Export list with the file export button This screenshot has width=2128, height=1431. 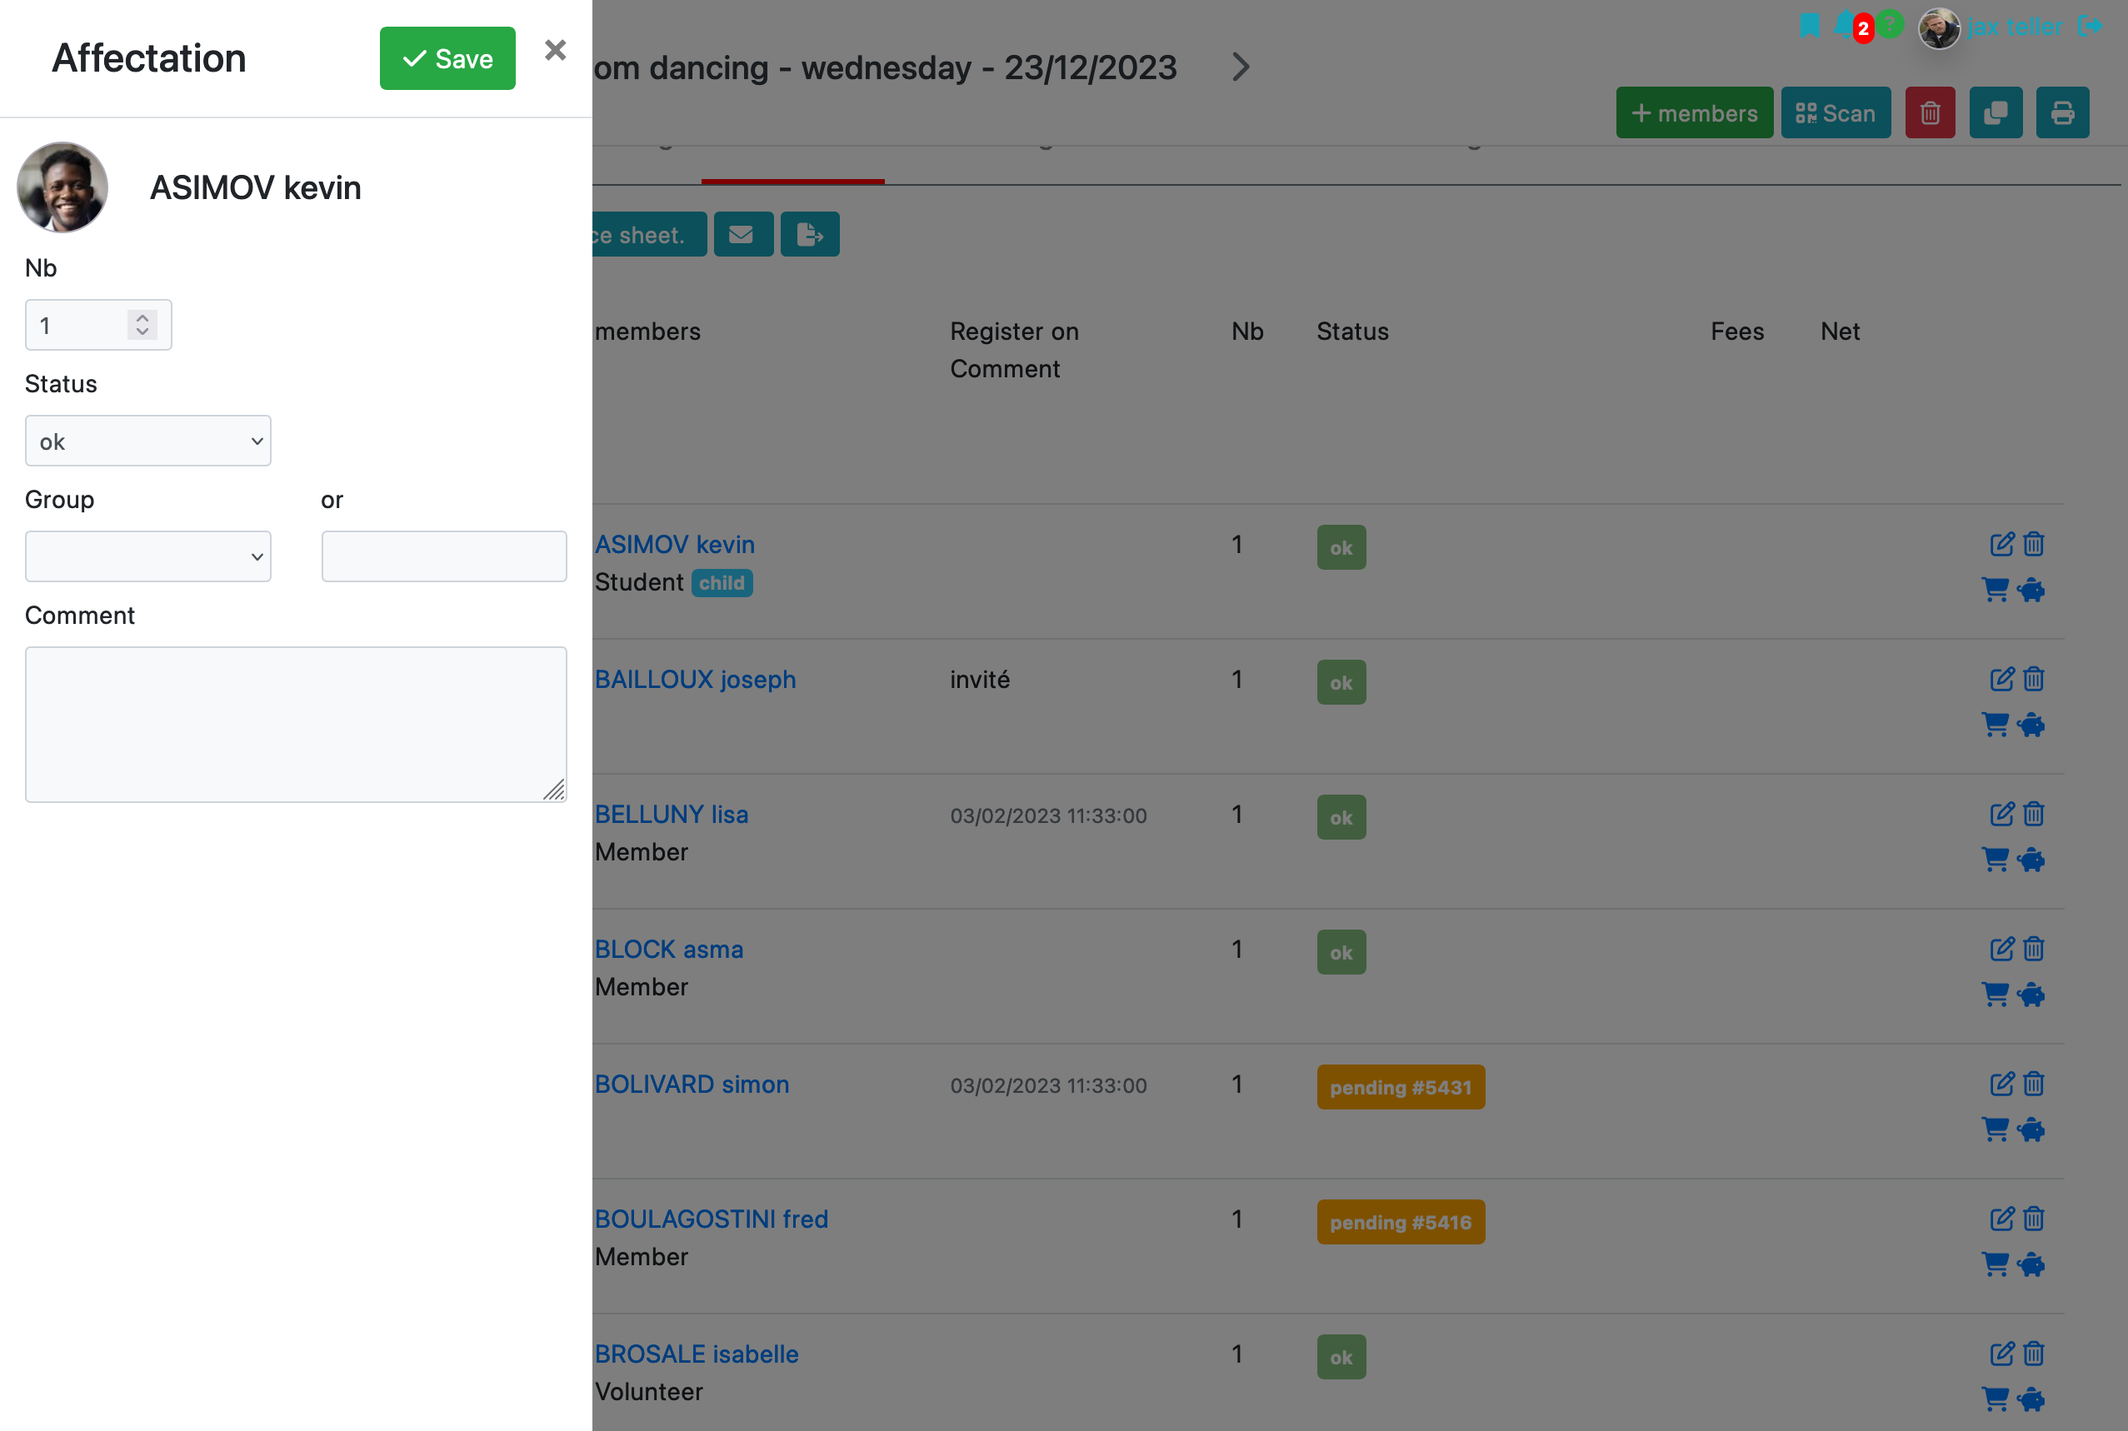810,235
